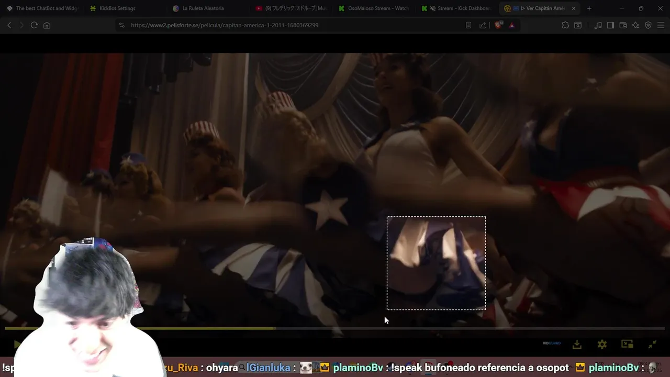Seek along the video progress bar

335,328
